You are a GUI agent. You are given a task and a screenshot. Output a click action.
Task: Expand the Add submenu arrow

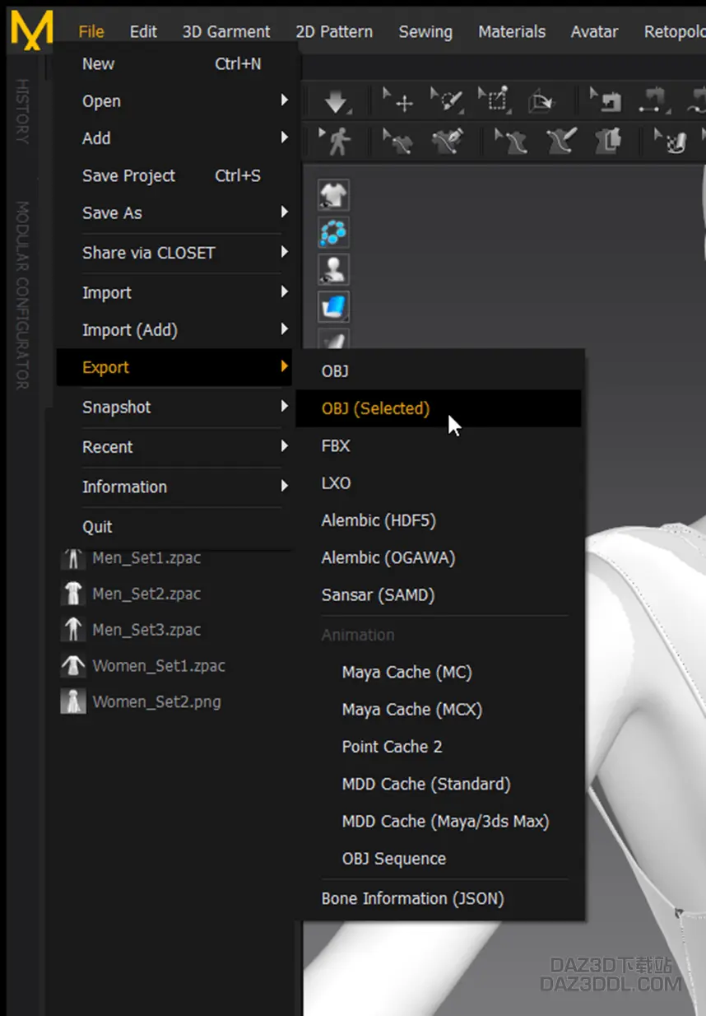click(x=285, y=137)
